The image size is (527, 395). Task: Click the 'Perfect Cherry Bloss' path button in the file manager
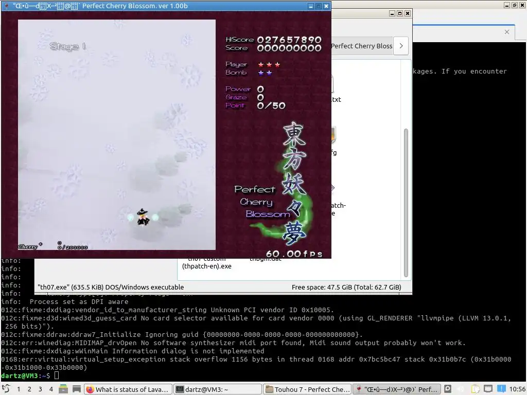click(362, 46)
